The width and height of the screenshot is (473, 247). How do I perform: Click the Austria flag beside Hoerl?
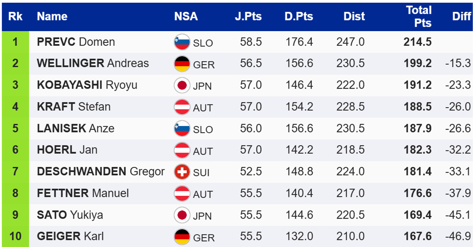click(x=182, y=150)
